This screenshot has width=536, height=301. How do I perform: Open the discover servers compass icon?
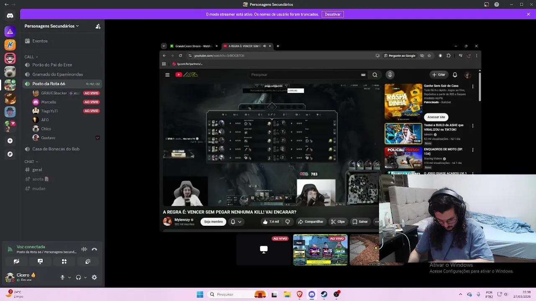pos(10,154)
